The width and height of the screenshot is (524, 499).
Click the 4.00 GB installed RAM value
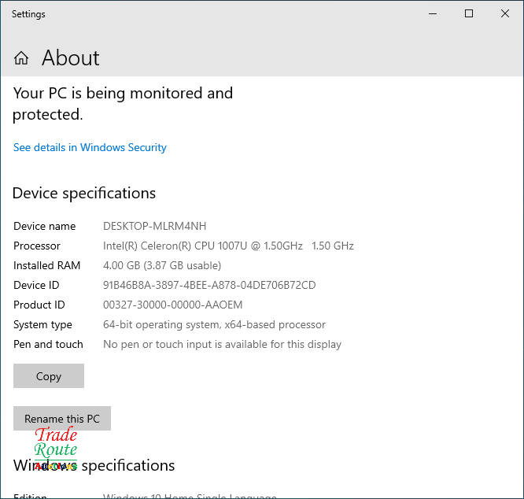click(x=162, y=265)
